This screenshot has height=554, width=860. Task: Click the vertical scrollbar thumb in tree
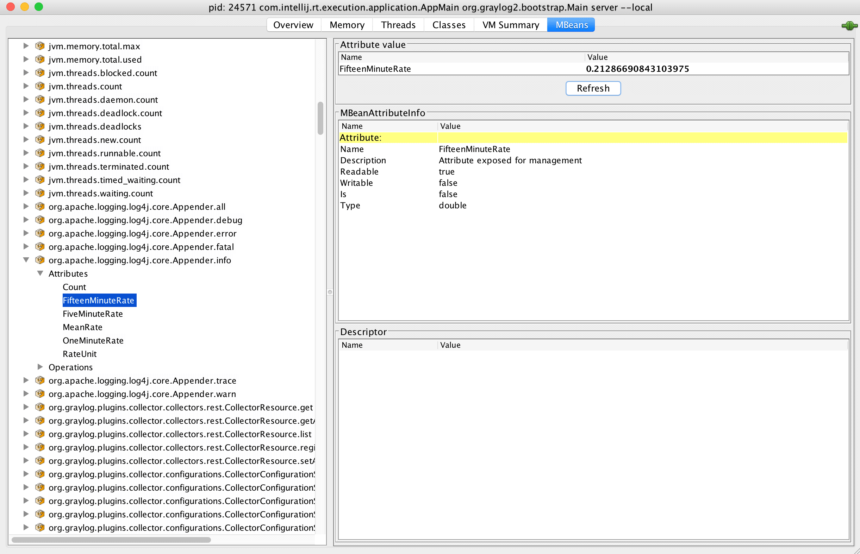320,118
